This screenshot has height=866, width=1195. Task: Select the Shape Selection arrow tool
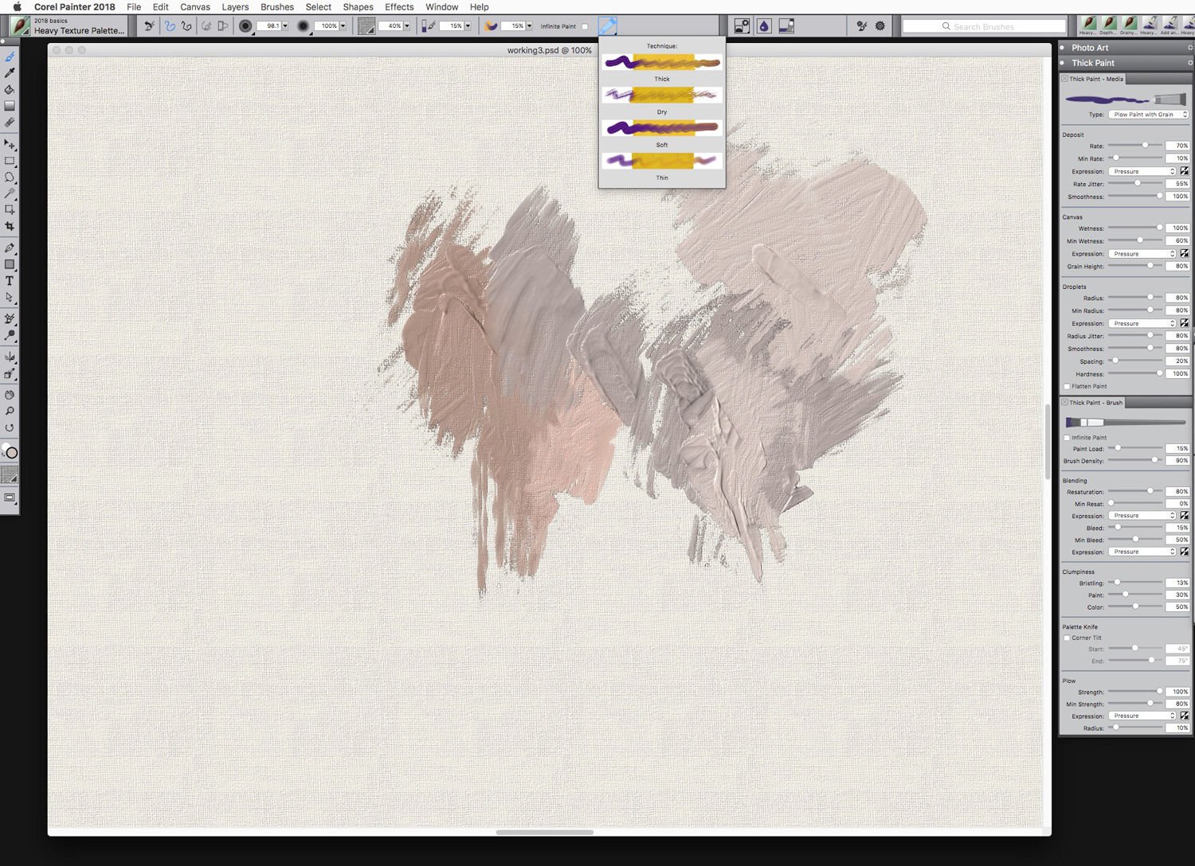tap(10, 298)
